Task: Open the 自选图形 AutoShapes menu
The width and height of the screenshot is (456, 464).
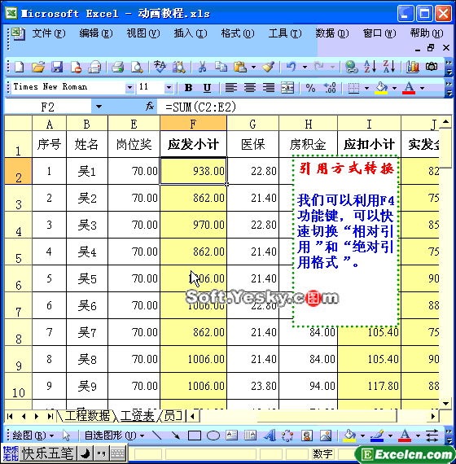Action: (x=114, y=436)
